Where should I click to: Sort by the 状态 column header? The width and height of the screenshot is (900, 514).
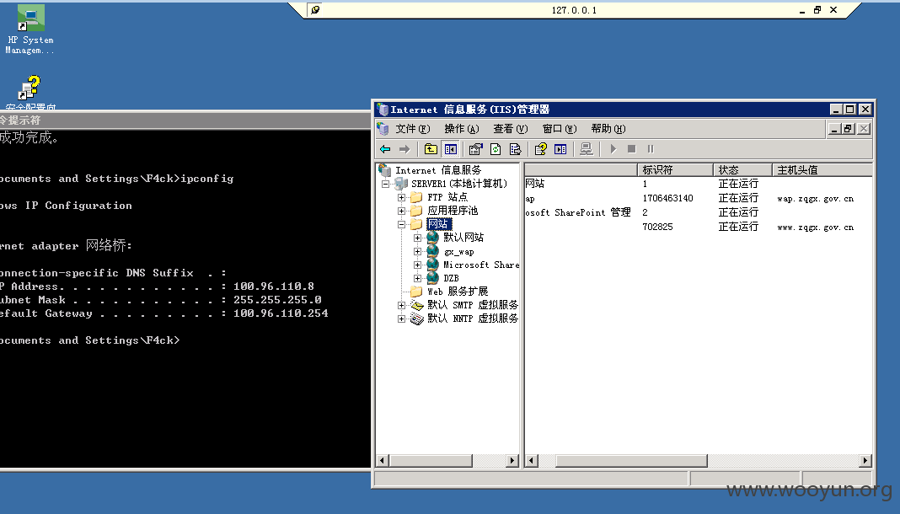[742, 170]
